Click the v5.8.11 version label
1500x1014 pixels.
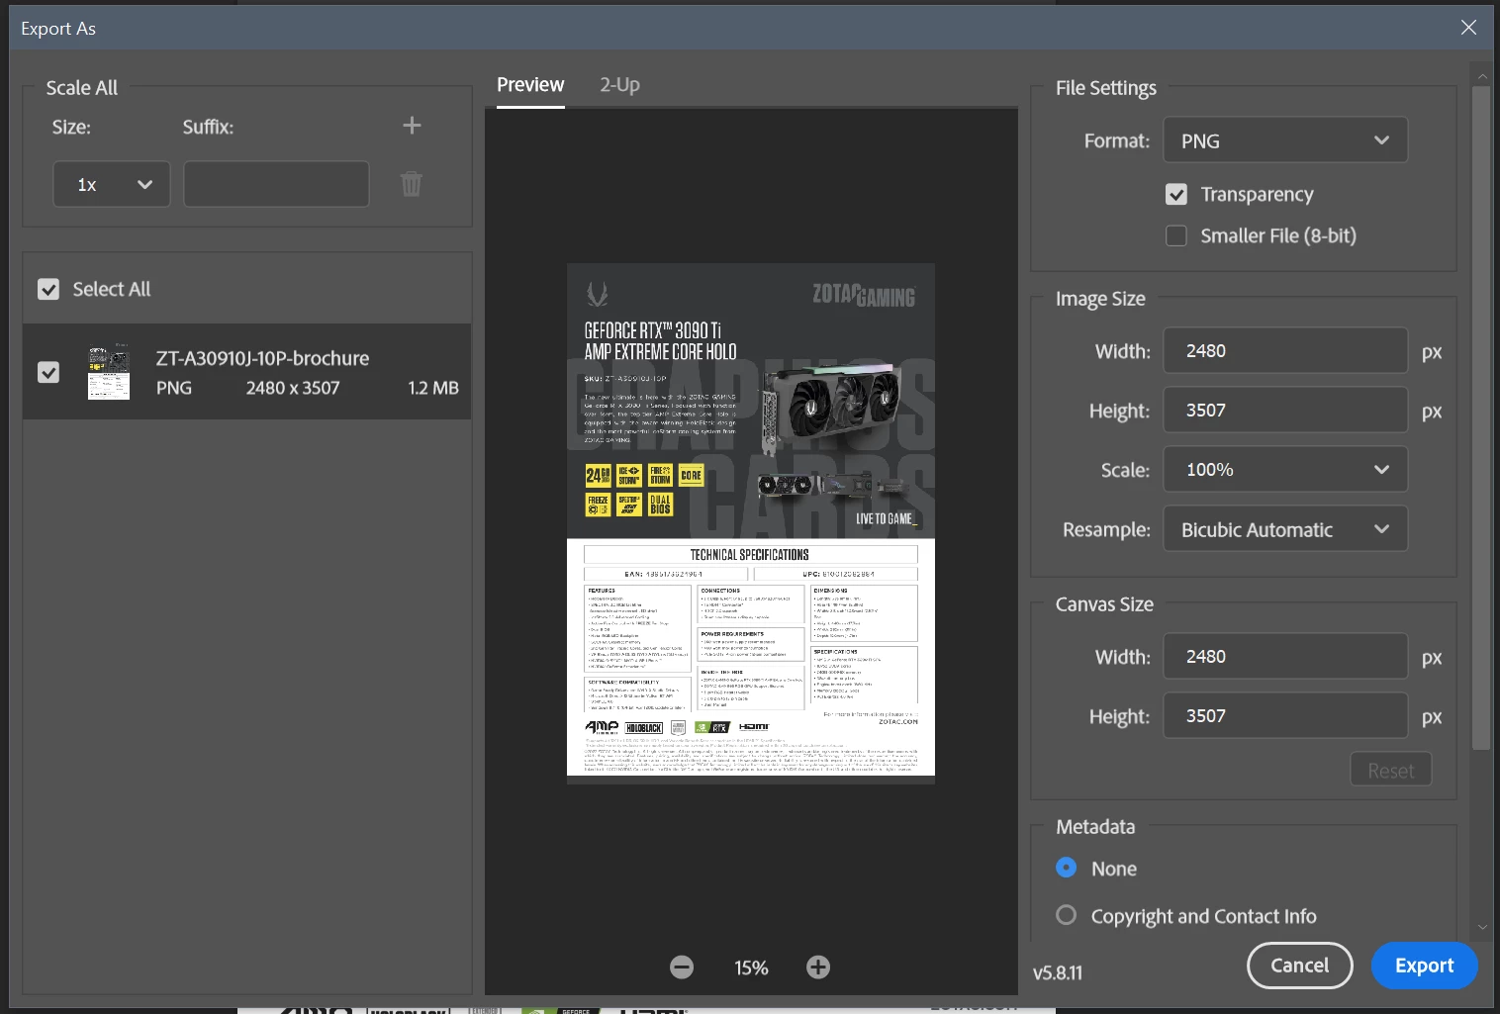coord(1058,972)
